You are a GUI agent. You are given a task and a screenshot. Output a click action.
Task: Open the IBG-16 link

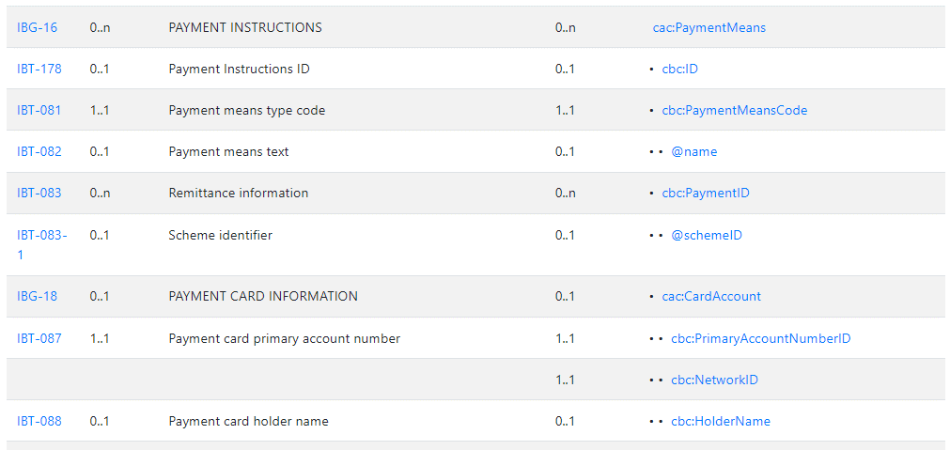coord(37,27)
